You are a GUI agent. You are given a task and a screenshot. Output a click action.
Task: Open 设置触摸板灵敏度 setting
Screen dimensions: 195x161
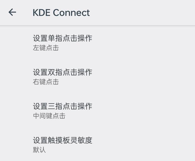pos(97,145)
